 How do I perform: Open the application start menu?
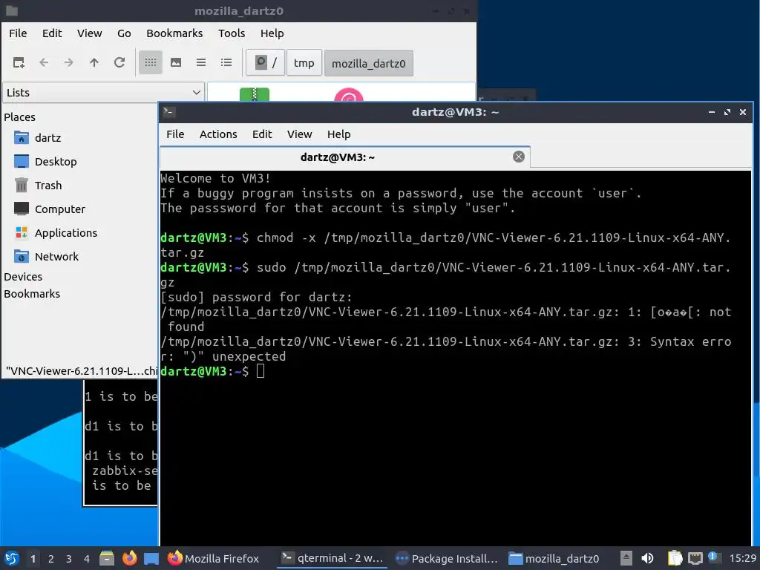coord(12,558)
